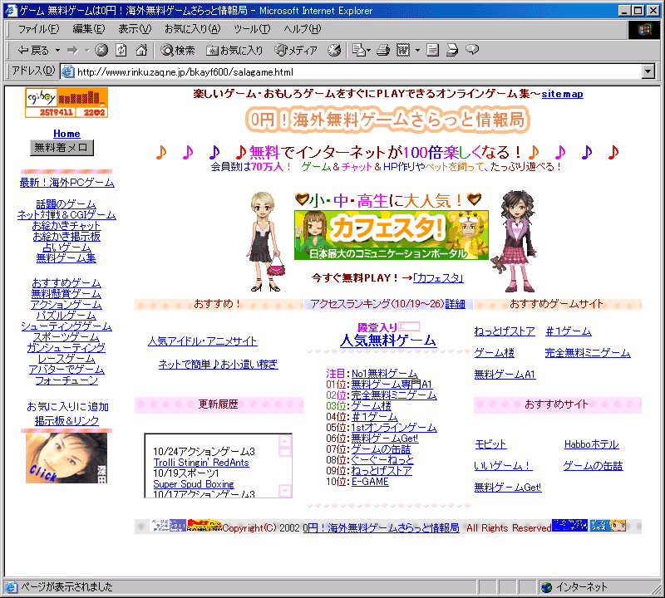Open the Back button history dropdown arrow
The height and width of the screenshot is (598, 665).
[x=57, y=51]
